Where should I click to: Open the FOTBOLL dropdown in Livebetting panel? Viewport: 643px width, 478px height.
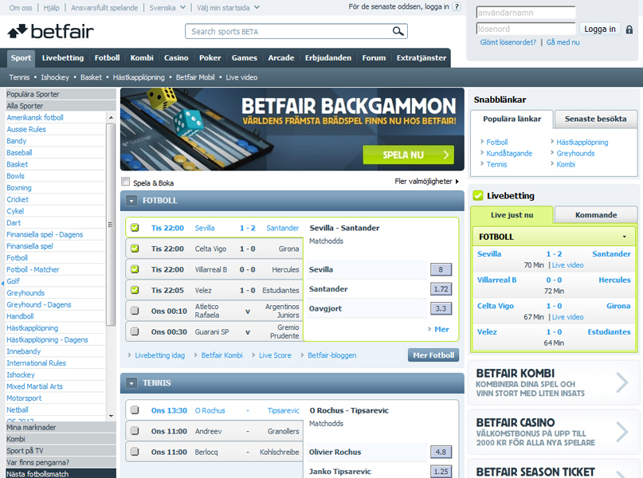pyautogui.click(x=624, y=237)
